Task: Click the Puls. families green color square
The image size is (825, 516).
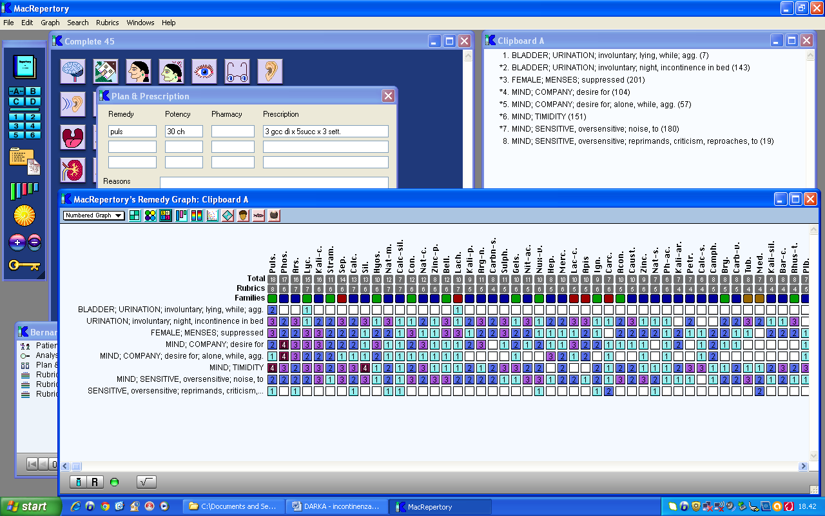Action: [x=273, y=299]
